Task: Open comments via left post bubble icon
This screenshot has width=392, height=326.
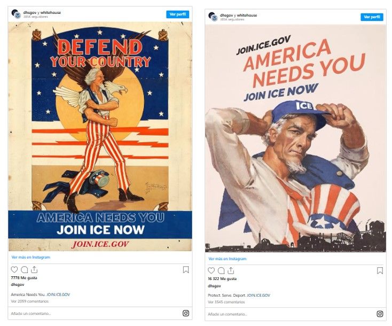Action: (x=24, y=269)
